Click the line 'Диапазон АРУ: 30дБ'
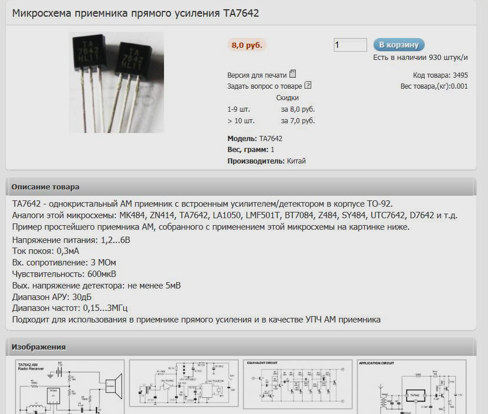The image size is (488, 414). [x=52, y=297]
